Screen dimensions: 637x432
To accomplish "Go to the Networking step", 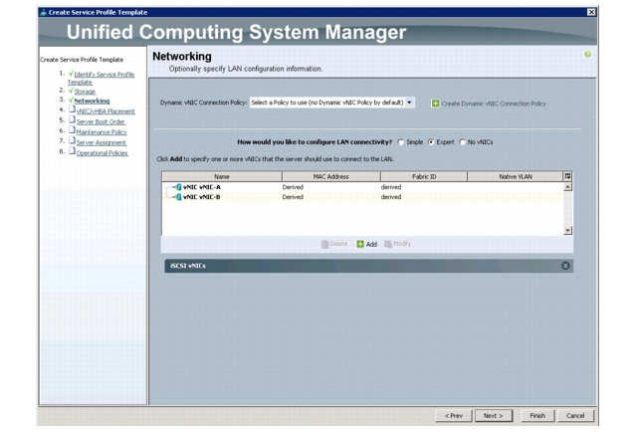I will tap(92, 101).
